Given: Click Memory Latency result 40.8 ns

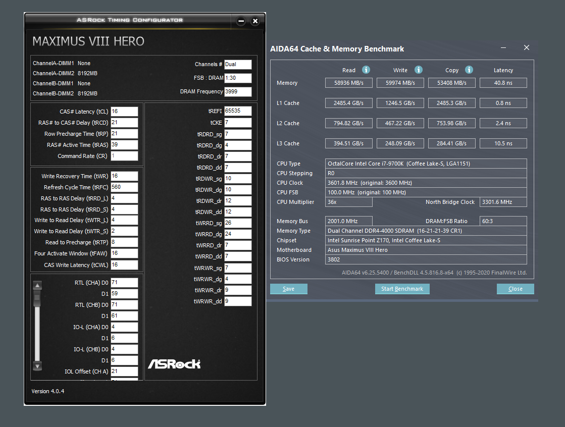Looking at the screenshot, I should (x=503, y=83).
